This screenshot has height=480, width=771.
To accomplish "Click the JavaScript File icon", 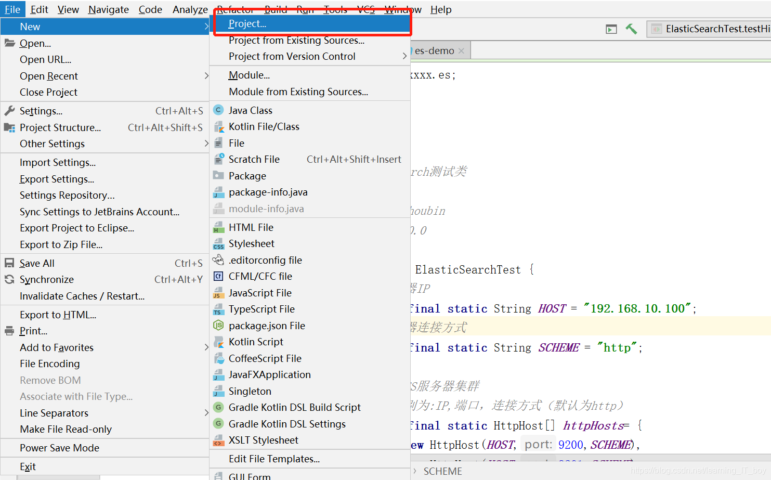I will [219, 293].
